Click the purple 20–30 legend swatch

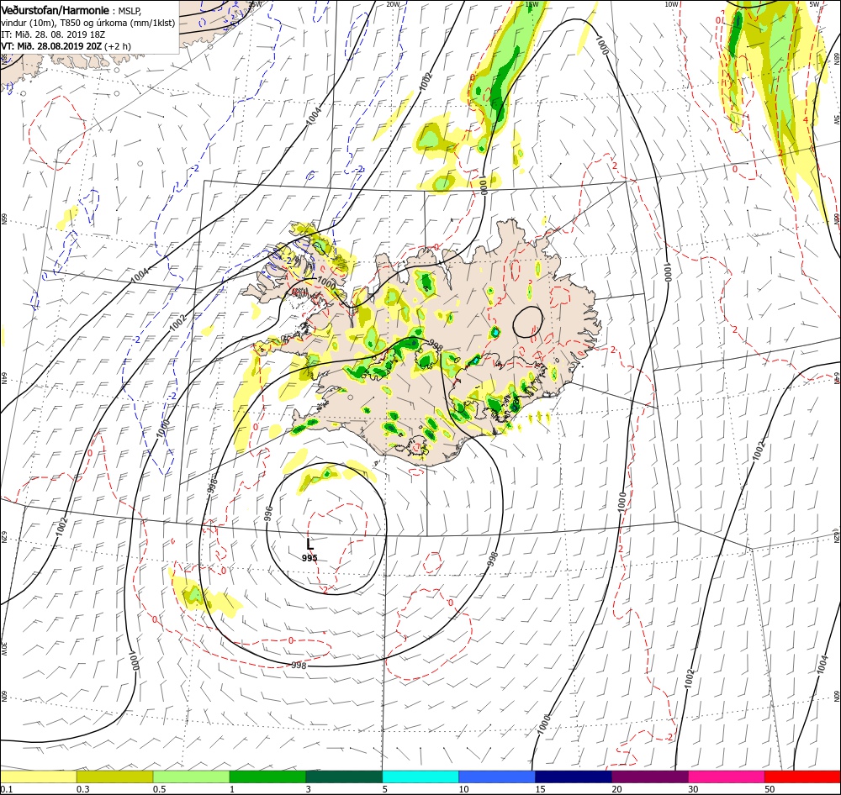tap(649, 777)
